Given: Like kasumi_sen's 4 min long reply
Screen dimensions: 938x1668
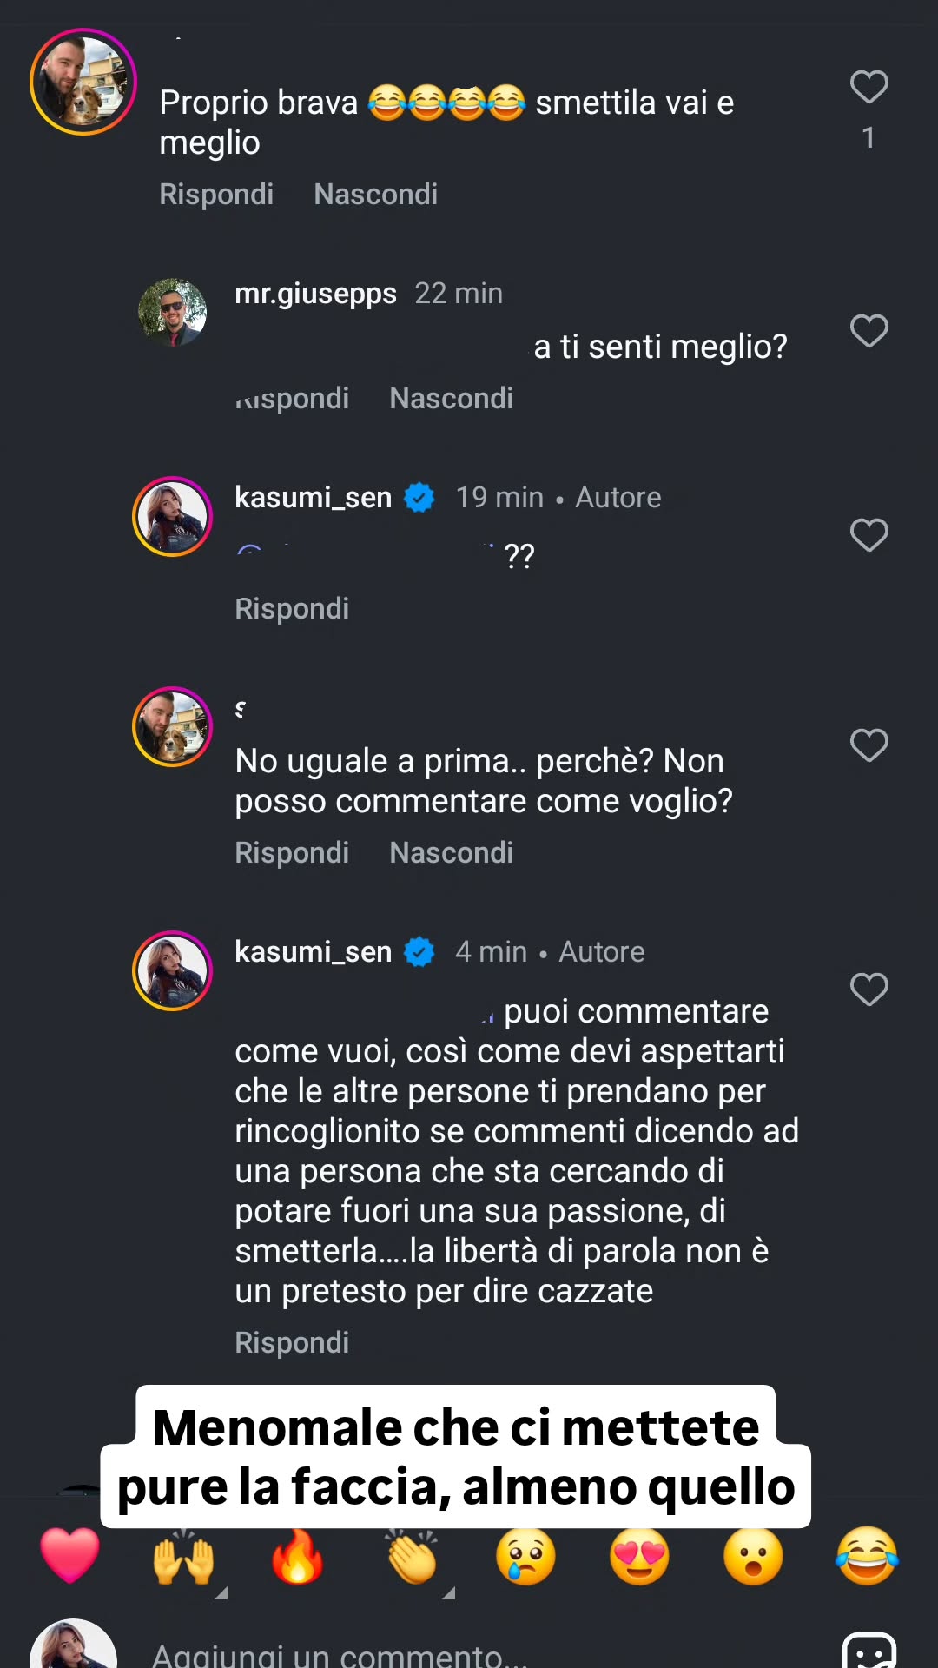Looking at the screenshot, I should [x=869, y=990].
